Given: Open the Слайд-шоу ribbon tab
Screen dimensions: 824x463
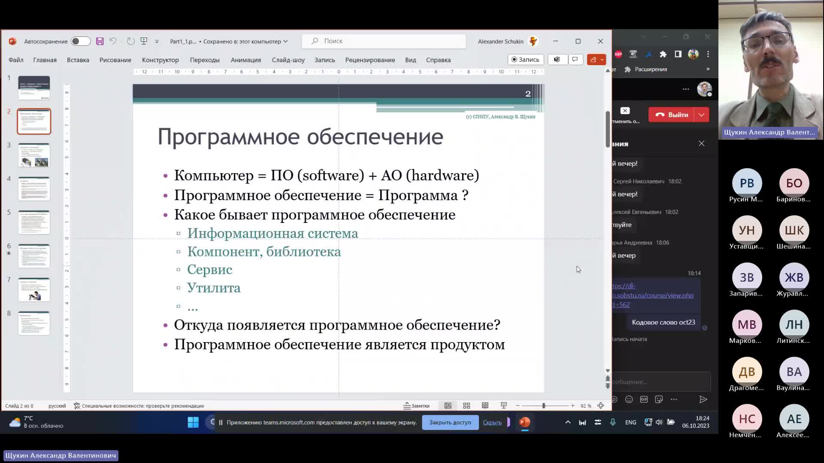Looking at the screenshot, I should 288,60.
